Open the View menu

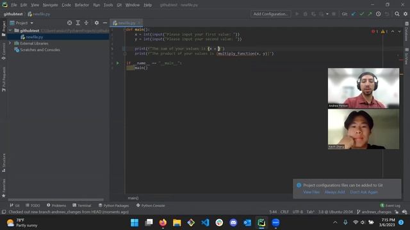pyautogui.click(x=35, y=5)
